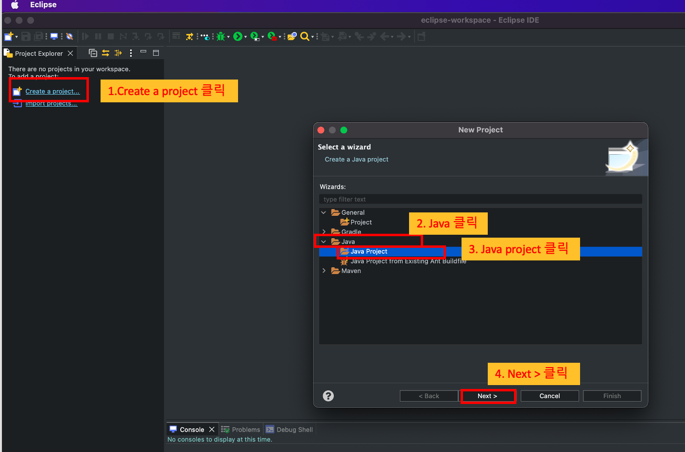The height and width of the screenshot is (452, 685).
Task: Click the Coverage run toolbar icon
Action: 255,36
